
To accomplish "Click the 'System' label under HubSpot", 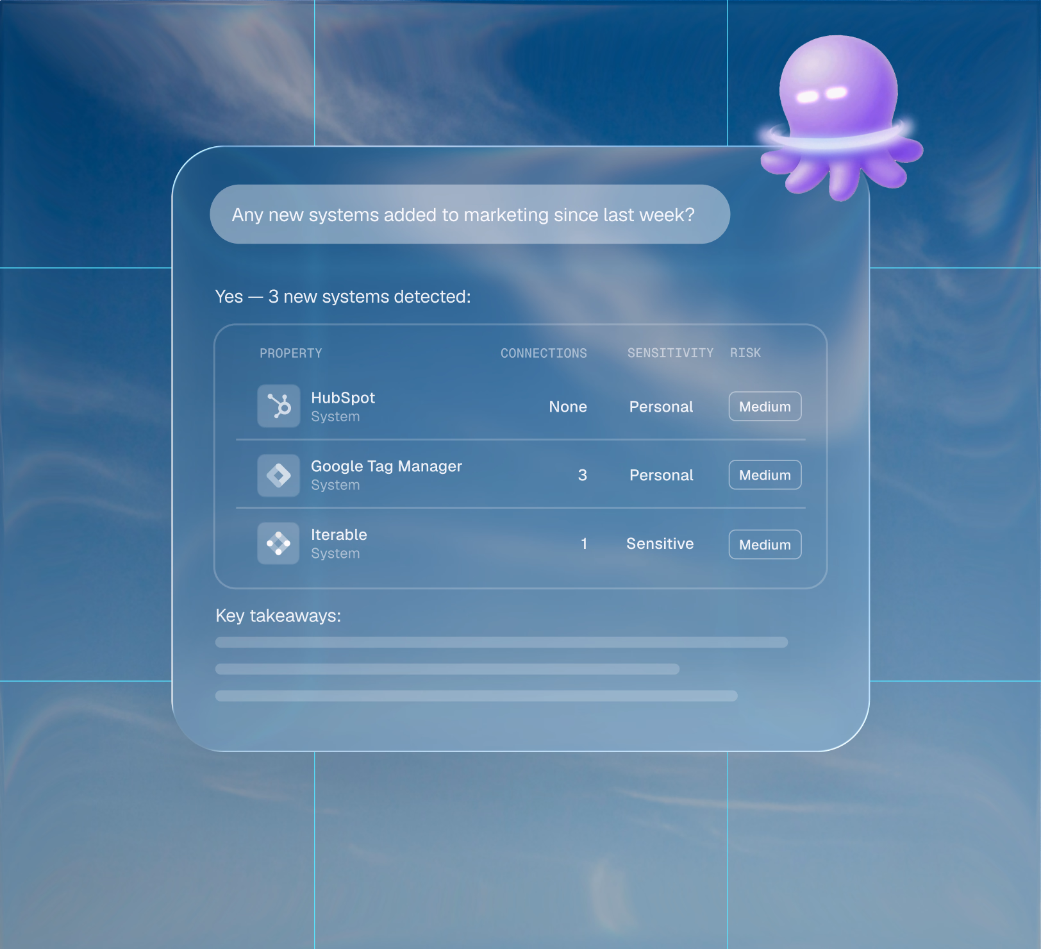I will pyautogui.click(x=335, y=417).
